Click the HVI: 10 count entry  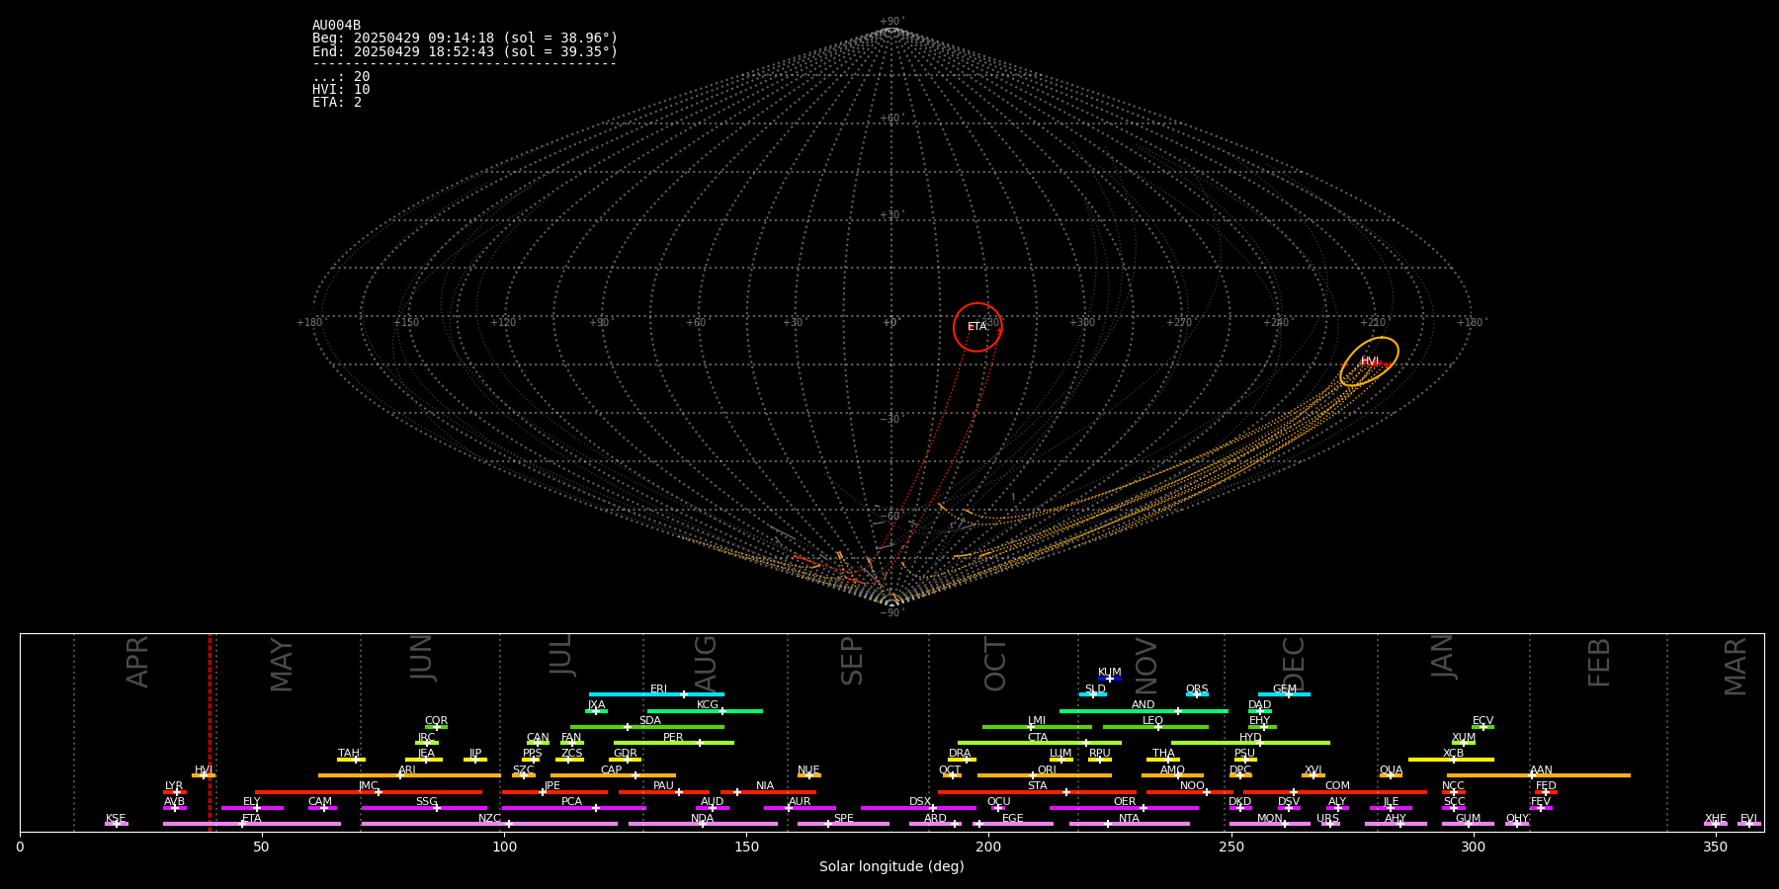pos(341,90)
